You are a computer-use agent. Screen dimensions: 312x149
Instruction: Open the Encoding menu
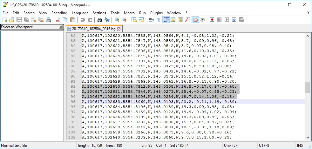pyautogui.click(x=59, y=13)
